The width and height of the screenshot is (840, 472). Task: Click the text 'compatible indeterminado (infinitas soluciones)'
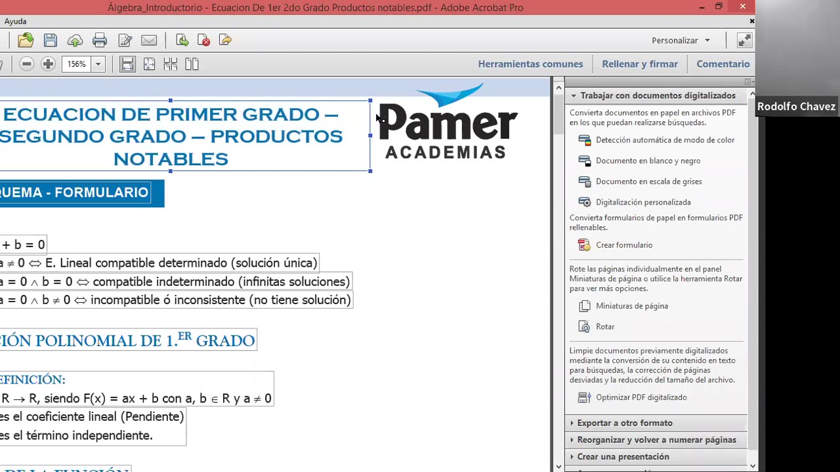pos(221,282)
